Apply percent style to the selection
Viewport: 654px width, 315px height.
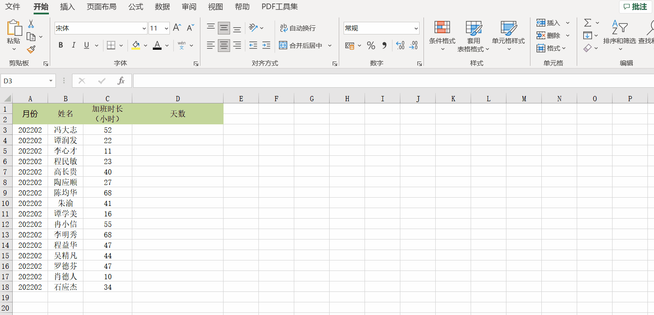pos(372,45)
